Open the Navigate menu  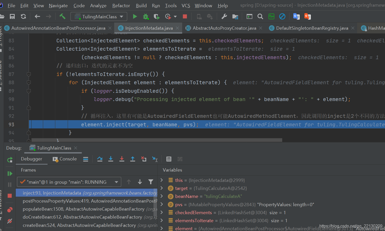click(58, 5)
